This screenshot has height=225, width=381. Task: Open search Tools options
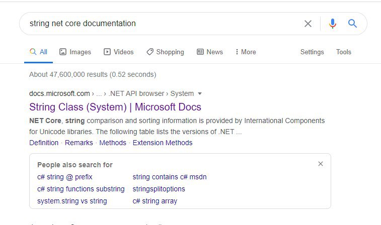344,52
